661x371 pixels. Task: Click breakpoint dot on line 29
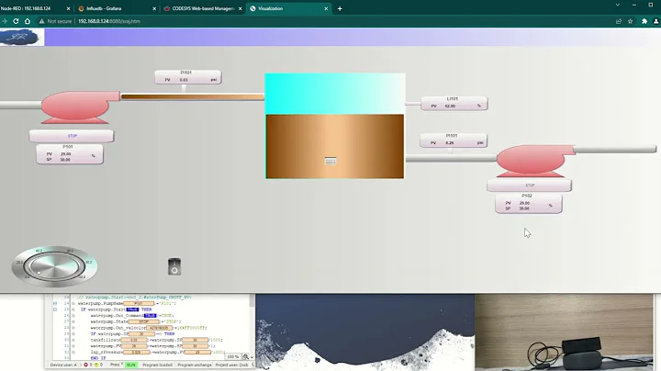coord(73,333)
